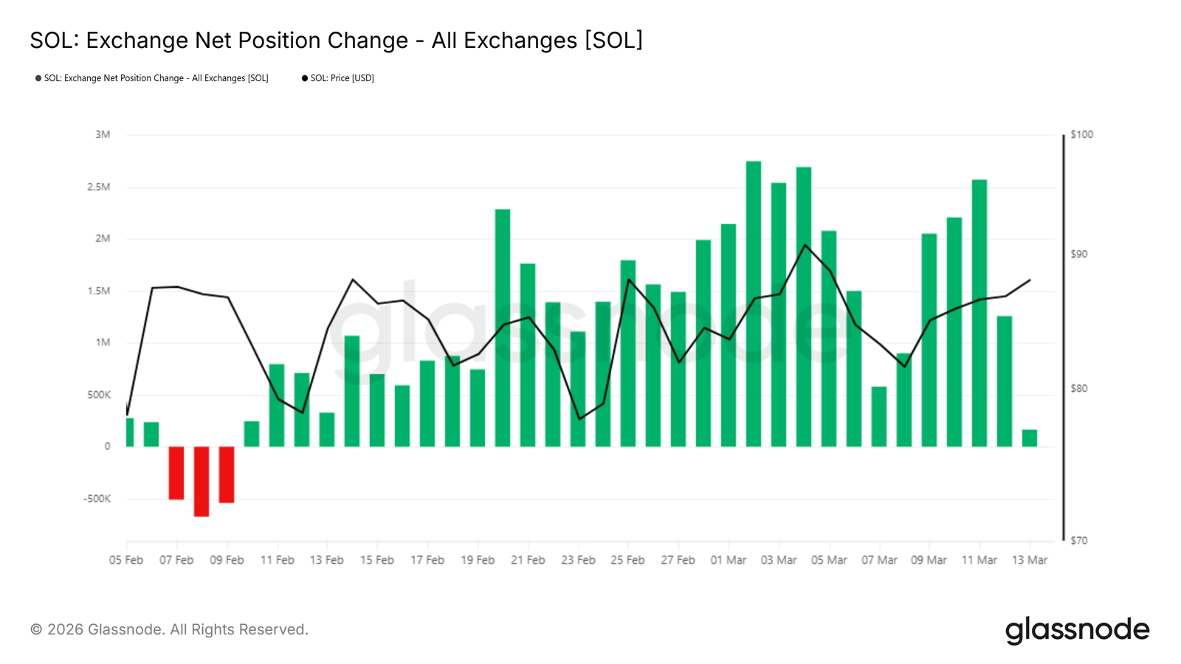The width and height of the screenshot is (1181, 664).
Task: Toggle the Exchange Net Position Change legend entry
Action: (x=156, y=78)
